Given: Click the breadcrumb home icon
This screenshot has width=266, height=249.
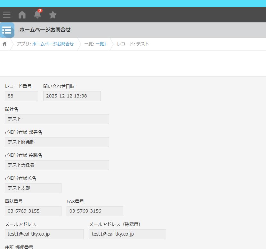Looking at the screenshot, I should tap(4, 44).
